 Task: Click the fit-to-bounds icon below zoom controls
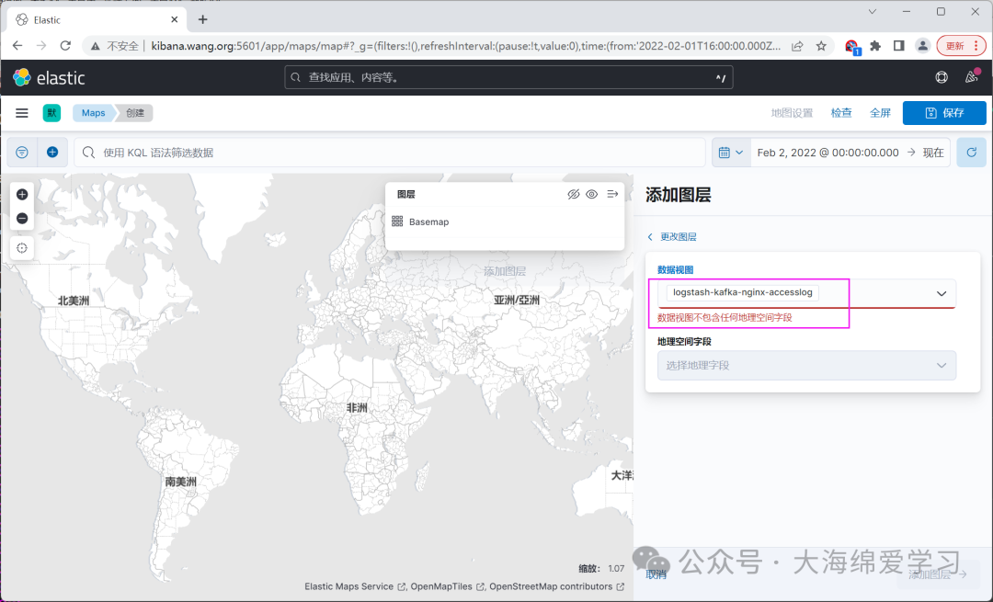pos(21,247)
